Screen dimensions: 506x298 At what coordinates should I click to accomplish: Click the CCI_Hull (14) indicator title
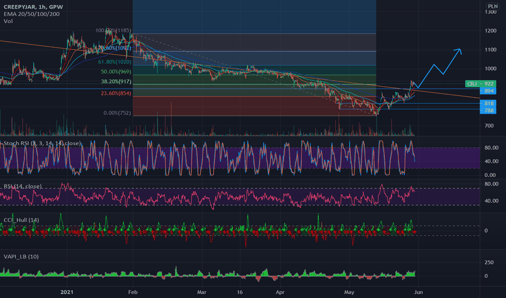click(21, 220)
